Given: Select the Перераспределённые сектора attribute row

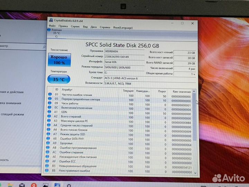Looking at the screenshot, I should (120, 100).
